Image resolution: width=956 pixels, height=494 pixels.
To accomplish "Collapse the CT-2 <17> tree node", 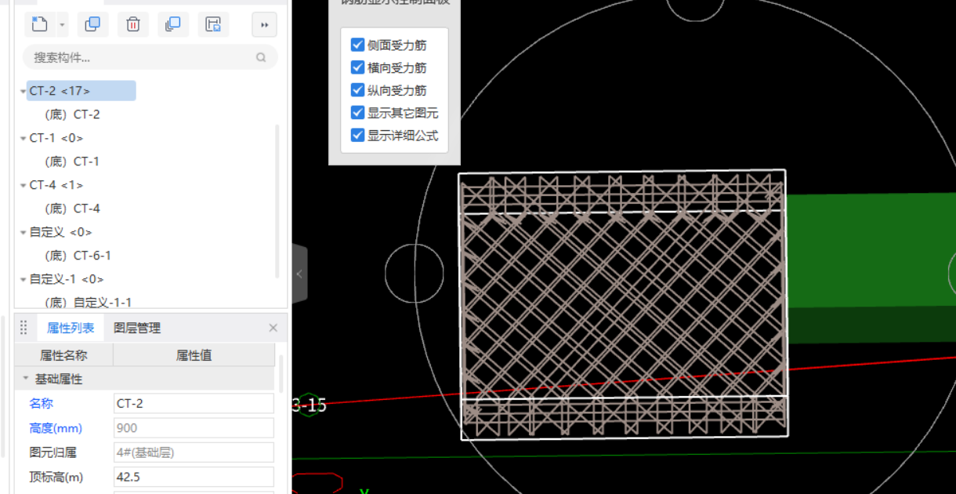I will click(x=23, y=92).
